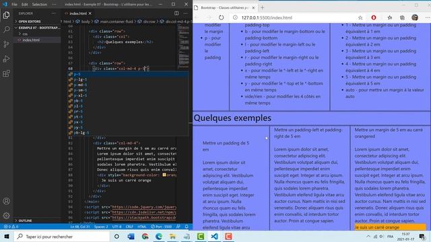Open the Edit menu
This screenshot has height=242, width=431.
pos(25,5)
